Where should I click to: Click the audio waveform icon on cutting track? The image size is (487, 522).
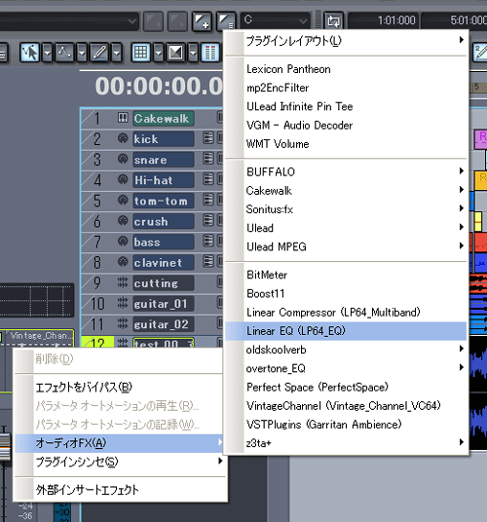tap(123, 282)
